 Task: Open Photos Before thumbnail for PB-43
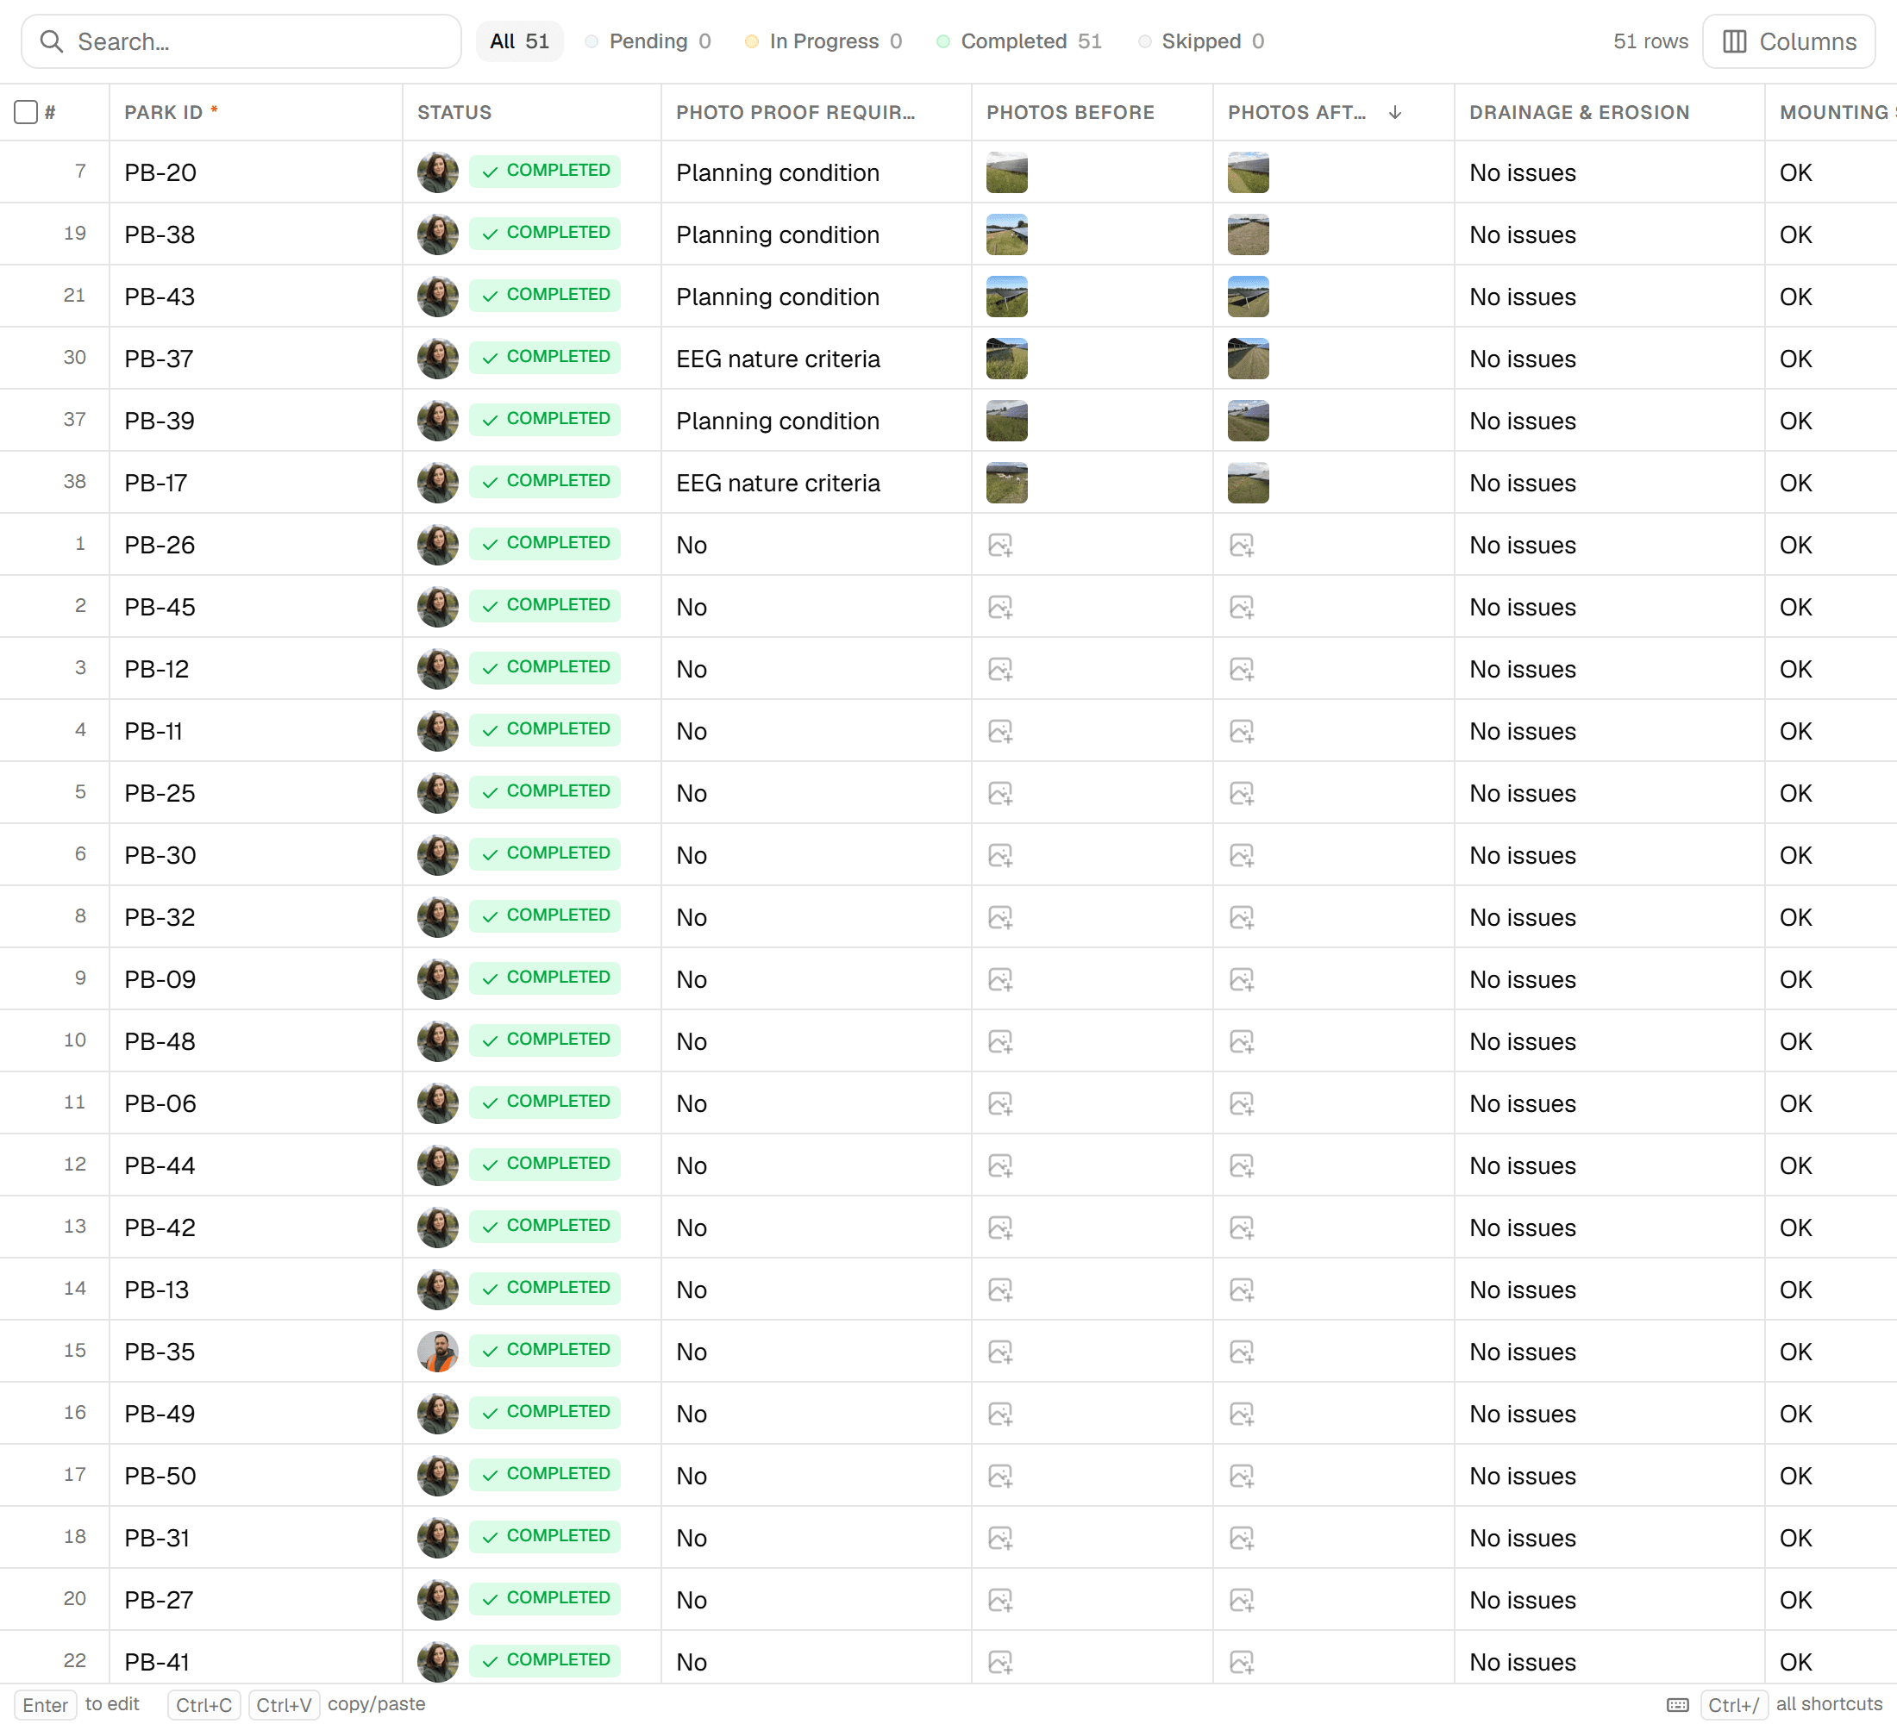pos(1007,297)
